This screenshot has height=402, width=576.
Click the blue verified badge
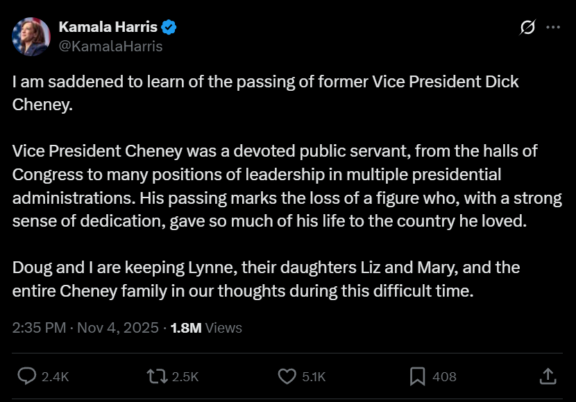pyautogui.click(x=169, y=28)
